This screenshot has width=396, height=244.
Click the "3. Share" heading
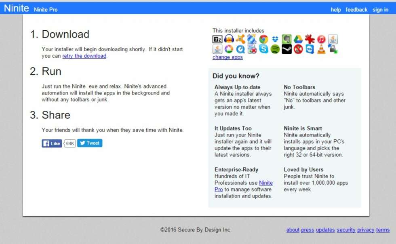tap(50, 115)
